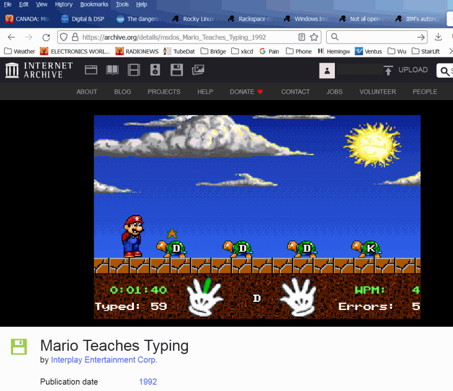Open the Weather bookmarks folder
The height and width of the screenshot is (391, 453).
point(20,51)
